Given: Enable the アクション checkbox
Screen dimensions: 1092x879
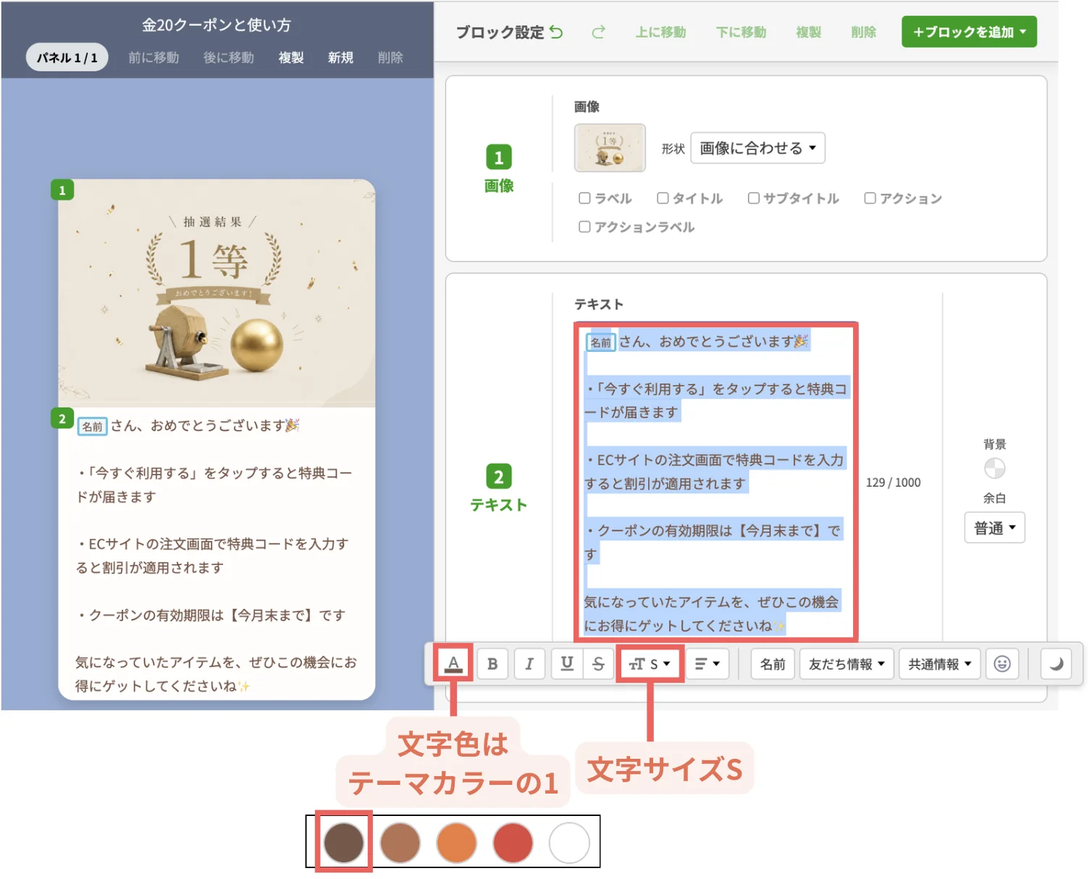Looking at the screenshot, I should tap(870, 198).
